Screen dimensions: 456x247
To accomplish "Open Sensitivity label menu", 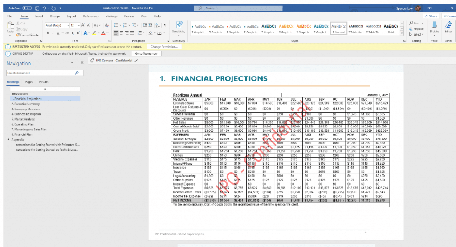I will (179, 28).
